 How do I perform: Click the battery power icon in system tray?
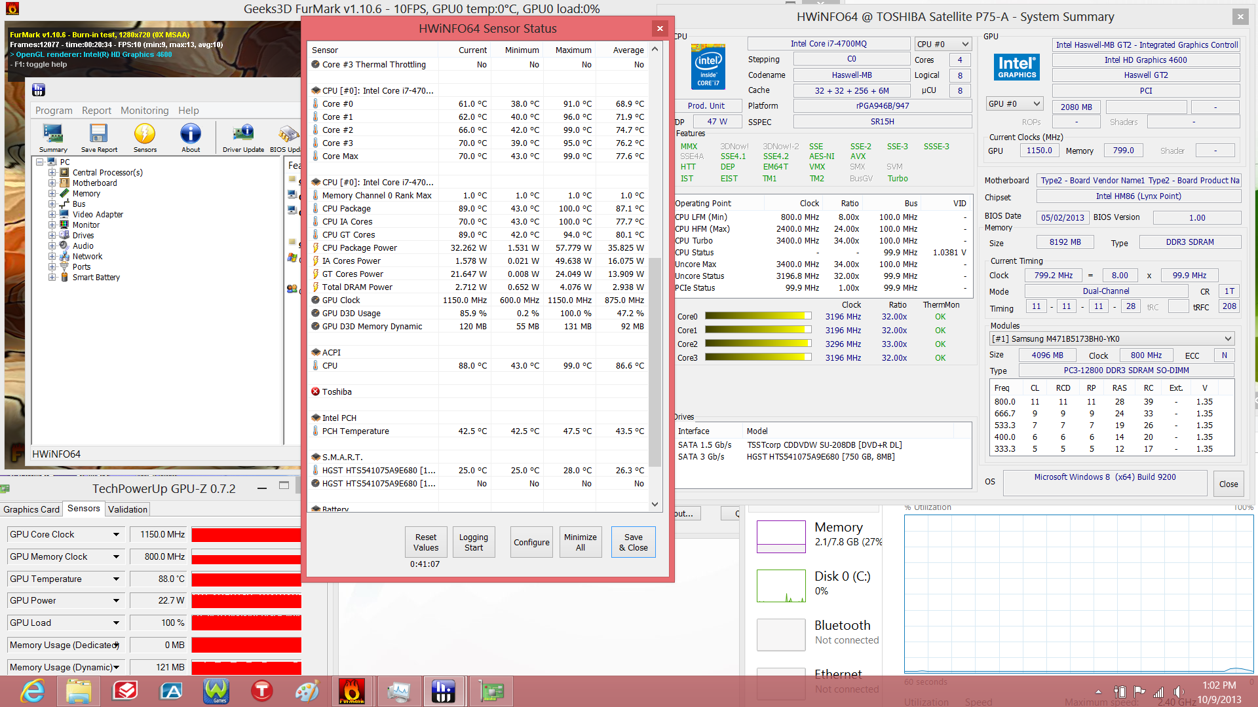click(1120, 692)
